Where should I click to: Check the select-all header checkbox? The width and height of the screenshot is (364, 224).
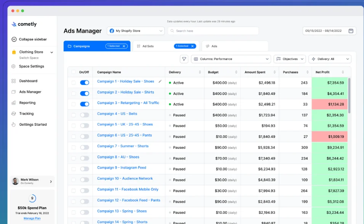74,72
